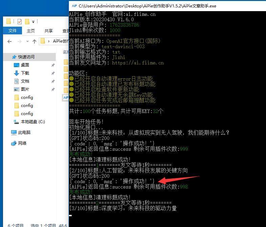The height and width of the screenshot is (227, 266).
Task: Go forward with the right arrow button
Action: (20, 41)
